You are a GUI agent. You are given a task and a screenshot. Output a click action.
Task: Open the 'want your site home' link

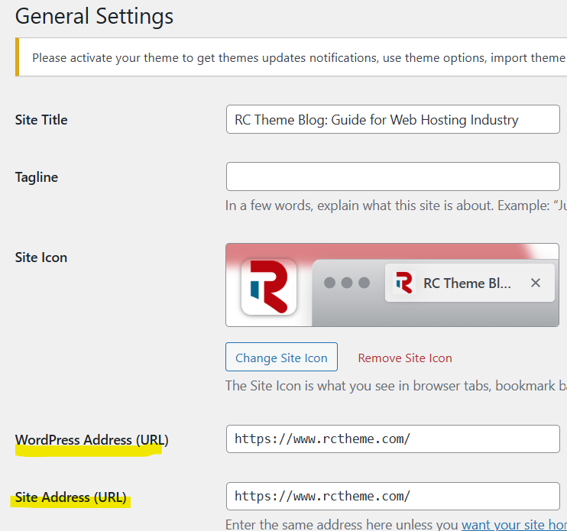(514, 524)
